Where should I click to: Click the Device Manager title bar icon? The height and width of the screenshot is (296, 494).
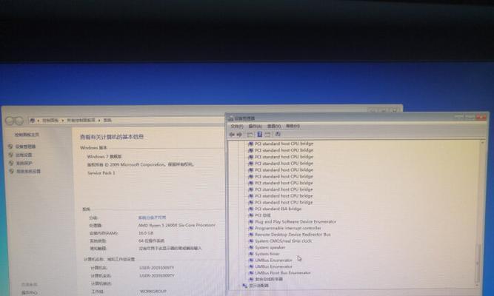(230, 118)
